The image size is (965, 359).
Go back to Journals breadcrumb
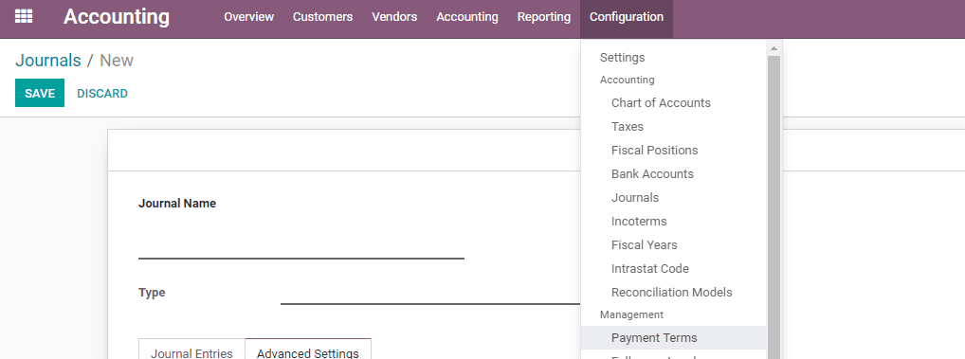[48, 61]
